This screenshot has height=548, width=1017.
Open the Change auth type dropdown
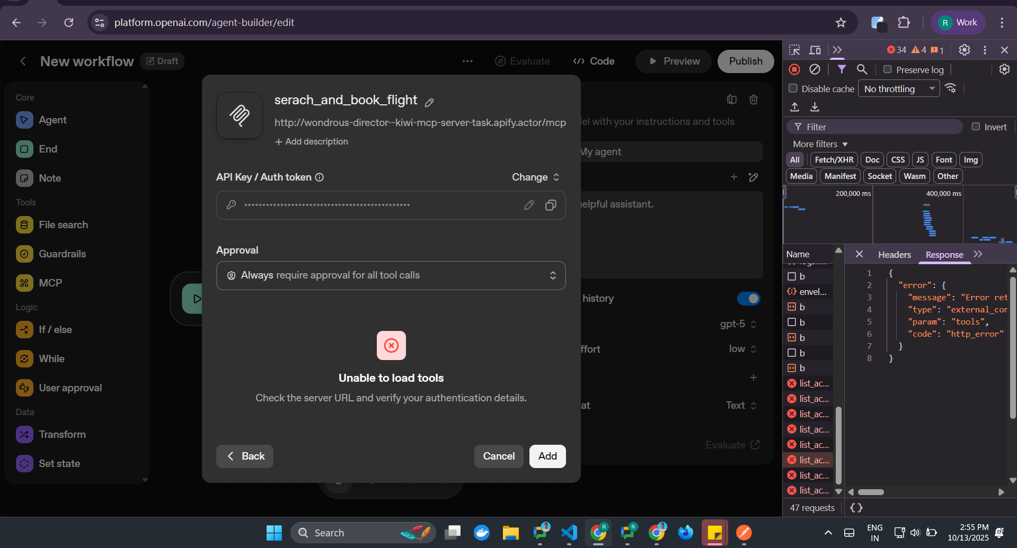(x=535, y=177)
